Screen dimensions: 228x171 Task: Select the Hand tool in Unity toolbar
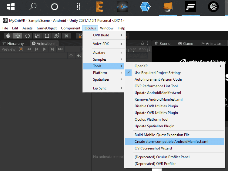click(8, 36)
